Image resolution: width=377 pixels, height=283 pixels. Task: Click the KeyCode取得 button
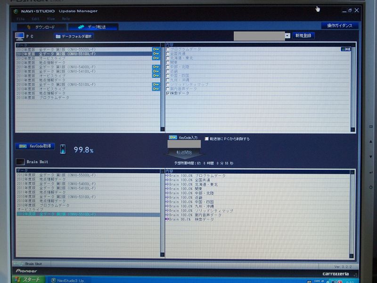pyautogui.click(x=35, y=146)
